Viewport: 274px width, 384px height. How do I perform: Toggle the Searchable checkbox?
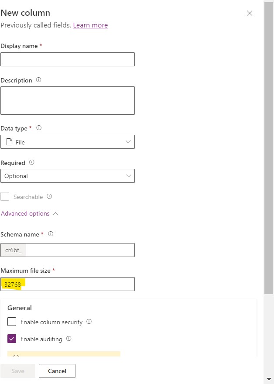tap(5, 196)
